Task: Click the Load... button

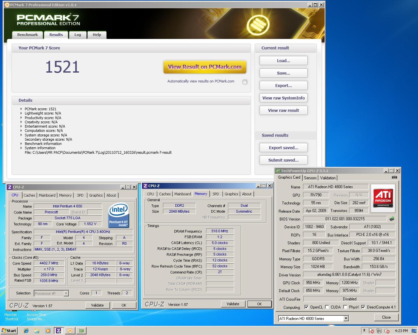Action: [283, 61]
